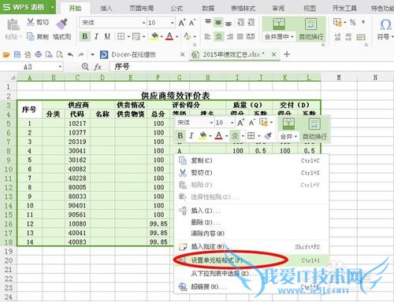This screenshot has height=302, width=394.
Task: Choose 清除内容 in the context menu
Action: [251, 234]
